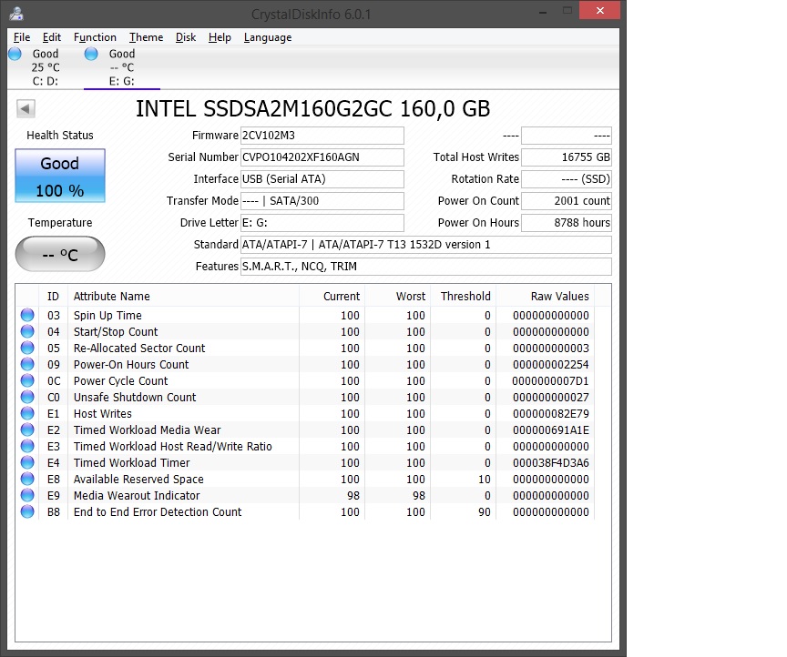
Task: Click the Transfer Mode field SATA/300
Action: [322, 200]
